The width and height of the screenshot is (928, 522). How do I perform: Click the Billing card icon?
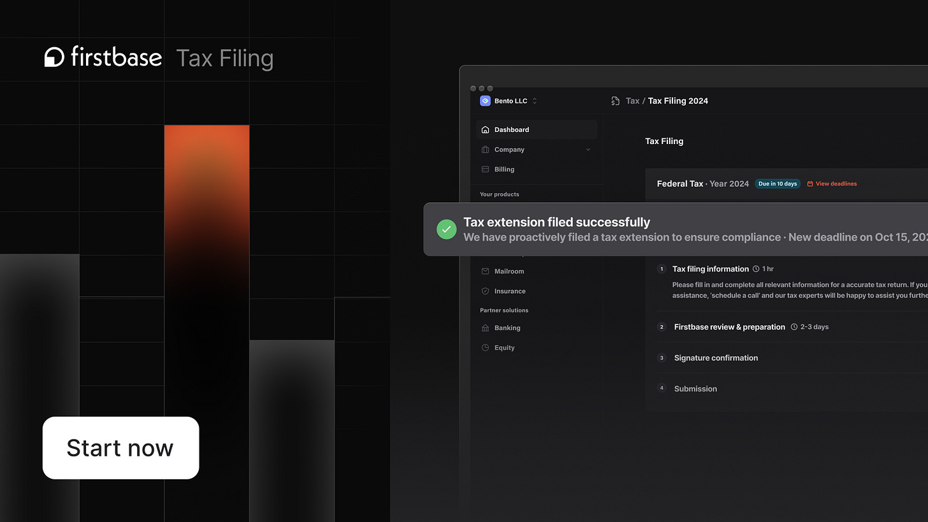(x=485, y=169)
